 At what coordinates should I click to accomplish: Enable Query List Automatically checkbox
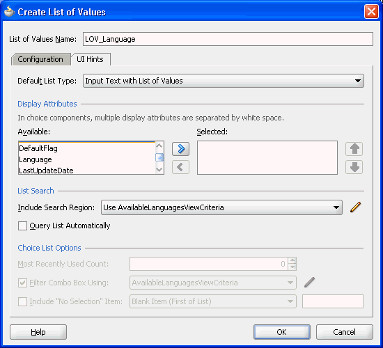[22, 226]
